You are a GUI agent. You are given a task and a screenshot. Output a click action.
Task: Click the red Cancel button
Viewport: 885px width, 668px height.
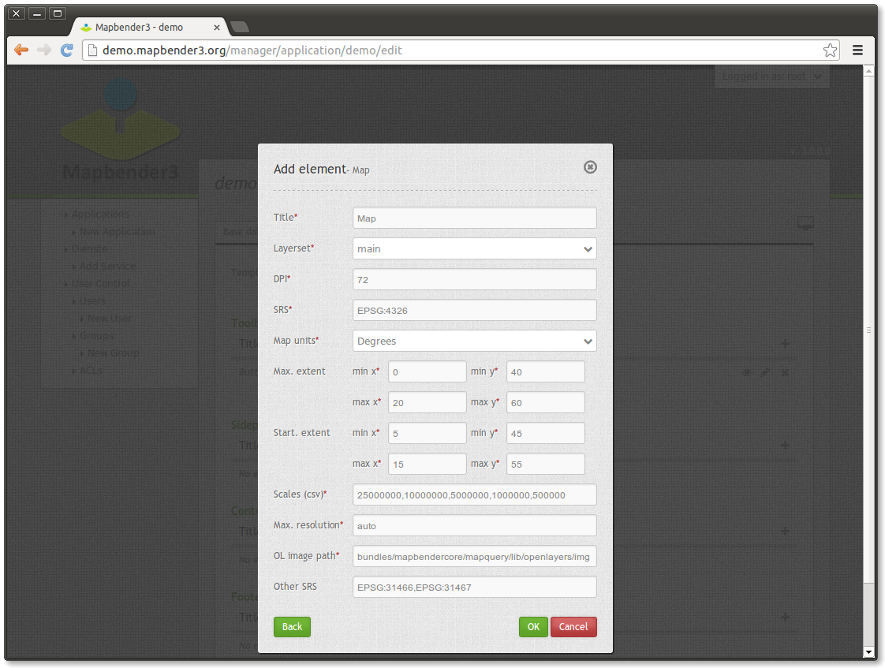[573, 627]
